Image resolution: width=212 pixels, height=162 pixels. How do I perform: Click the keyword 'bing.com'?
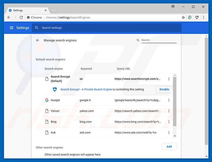tap(86, 122)
